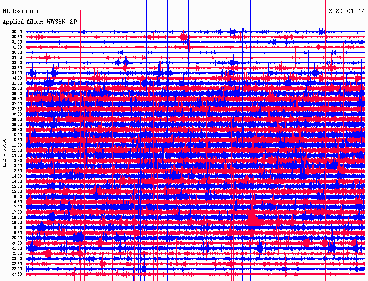Select the 20:30 time label
Screen dimensions: 368x281
tap(17, 243)
